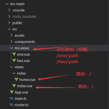
Task: Click the TS icon beside router.ts
Action: tap(11, 105)
